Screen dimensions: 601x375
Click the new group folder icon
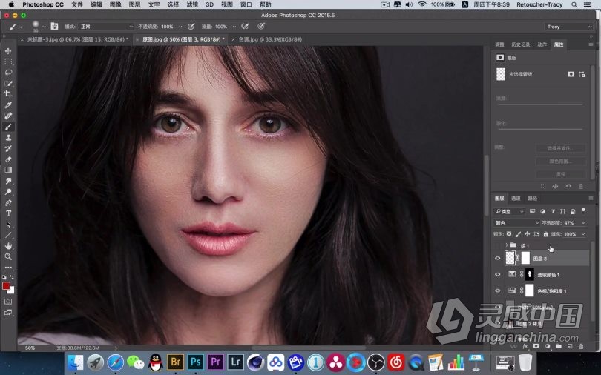(559, 346)
